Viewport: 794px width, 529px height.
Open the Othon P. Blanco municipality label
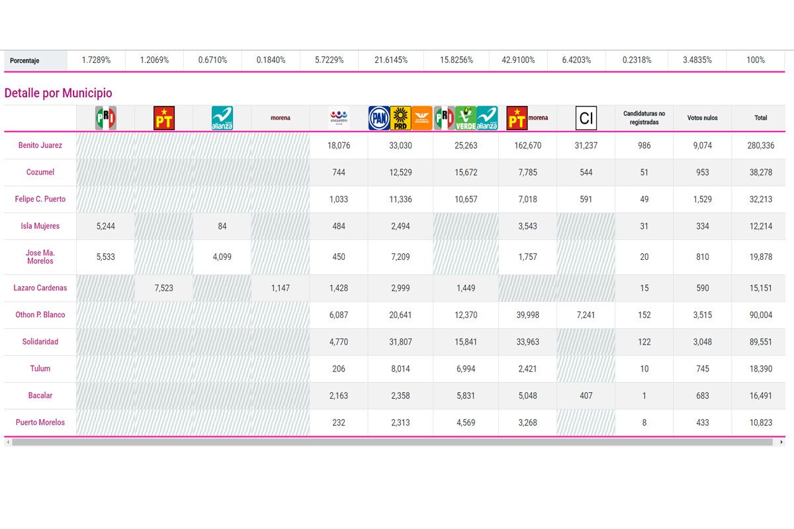pyautogui.click(x=40, y=315)
